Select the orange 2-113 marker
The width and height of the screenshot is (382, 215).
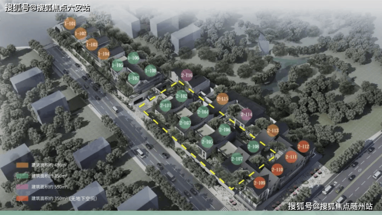[273, 131]
